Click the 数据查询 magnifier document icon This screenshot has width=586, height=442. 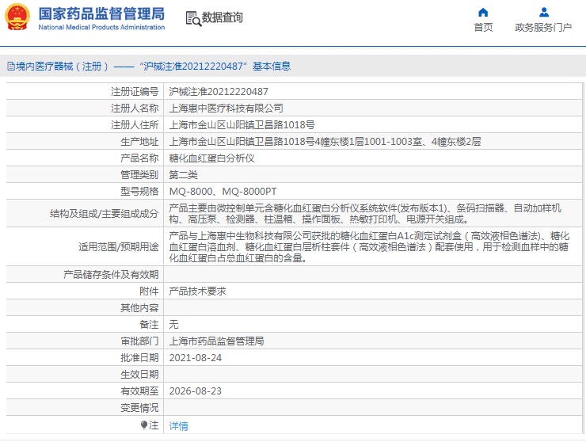point(192,18)
